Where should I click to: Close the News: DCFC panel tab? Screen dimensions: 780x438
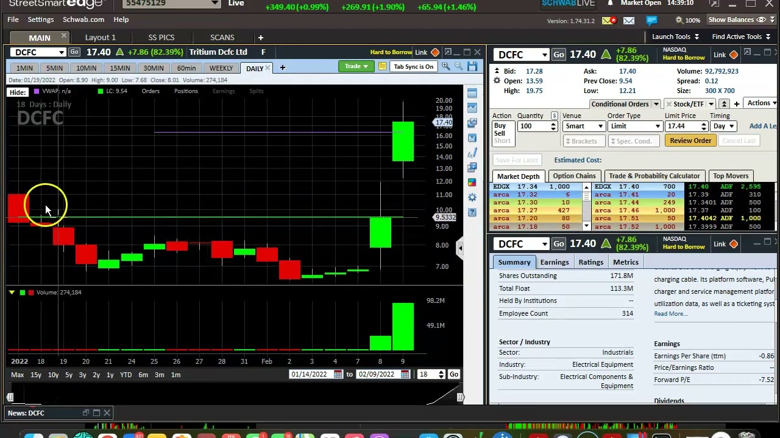[x=107, y=413]
